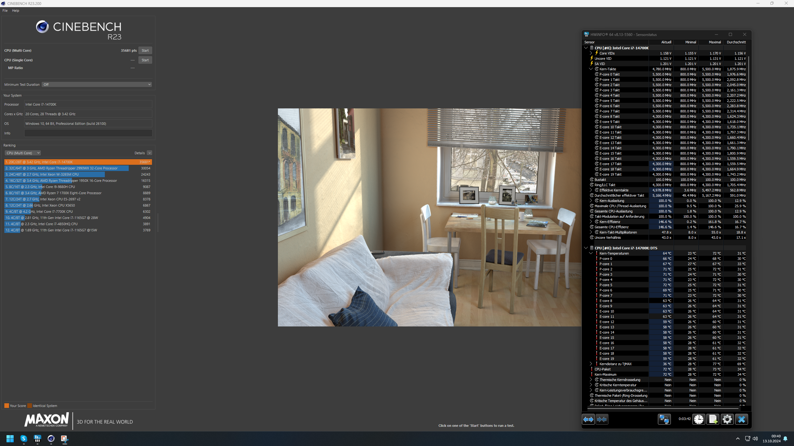Click the Cinebench CPU Multi Core Start button
The width and height of the screenshot is (794, 446).
(145, 50)
